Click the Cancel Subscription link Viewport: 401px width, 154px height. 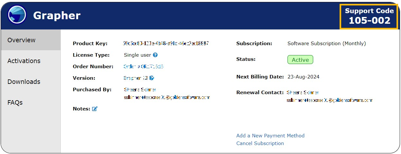[x=260, y=143]
